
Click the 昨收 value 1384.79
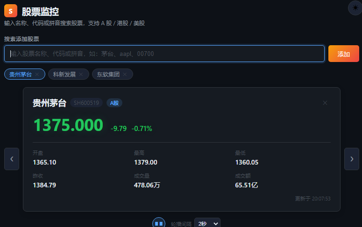44,185
